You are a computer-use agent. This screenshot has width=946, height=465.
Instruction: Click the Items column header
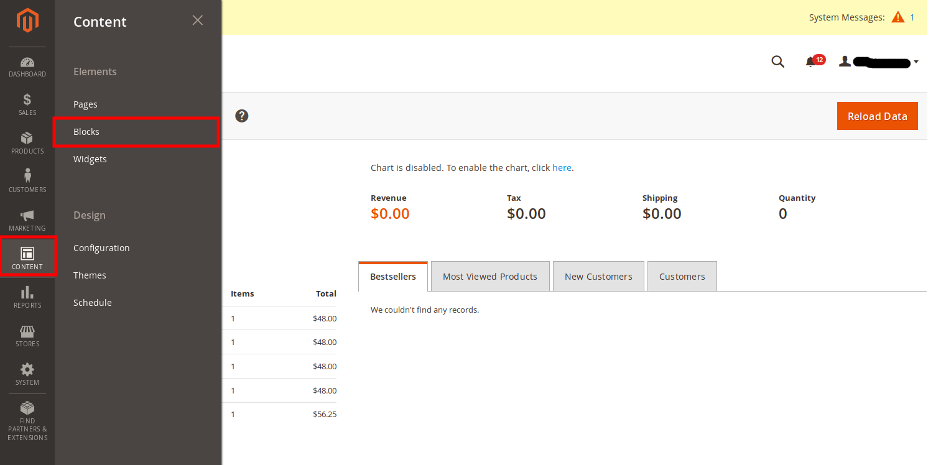pyautogui.click(x=243, y=294)
